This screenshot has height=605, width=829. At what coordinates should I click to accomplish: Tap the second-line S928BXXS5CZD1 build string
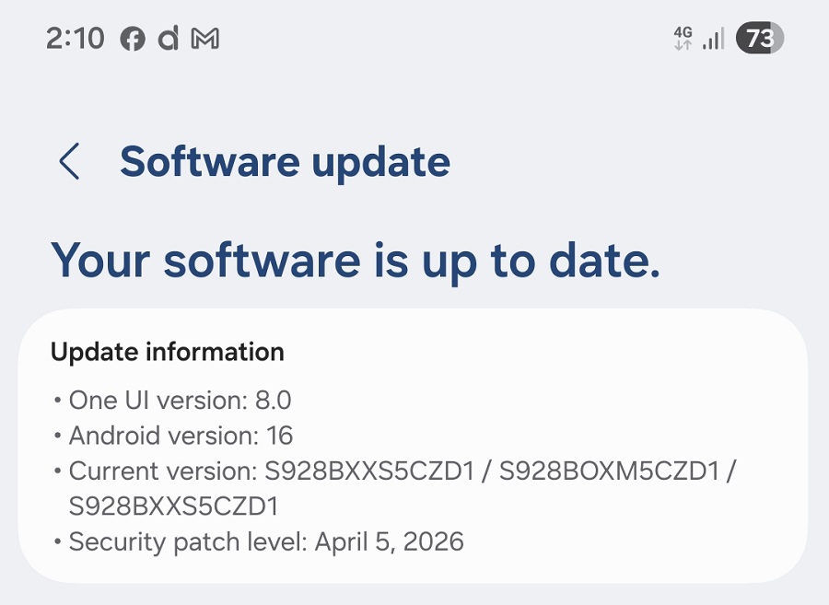point(174,506)
